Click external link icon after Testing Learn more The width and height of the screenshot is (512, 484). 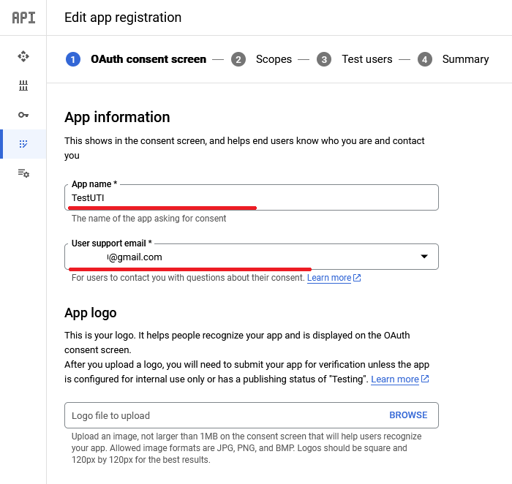pyautogui.click(x=425, y=379)
